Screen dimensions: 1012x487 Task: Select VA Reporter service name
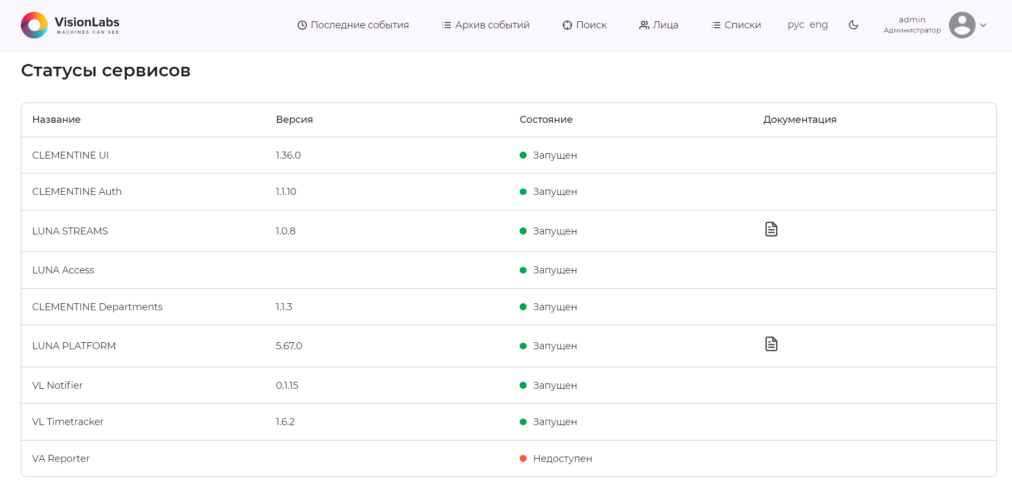[61, 459]
